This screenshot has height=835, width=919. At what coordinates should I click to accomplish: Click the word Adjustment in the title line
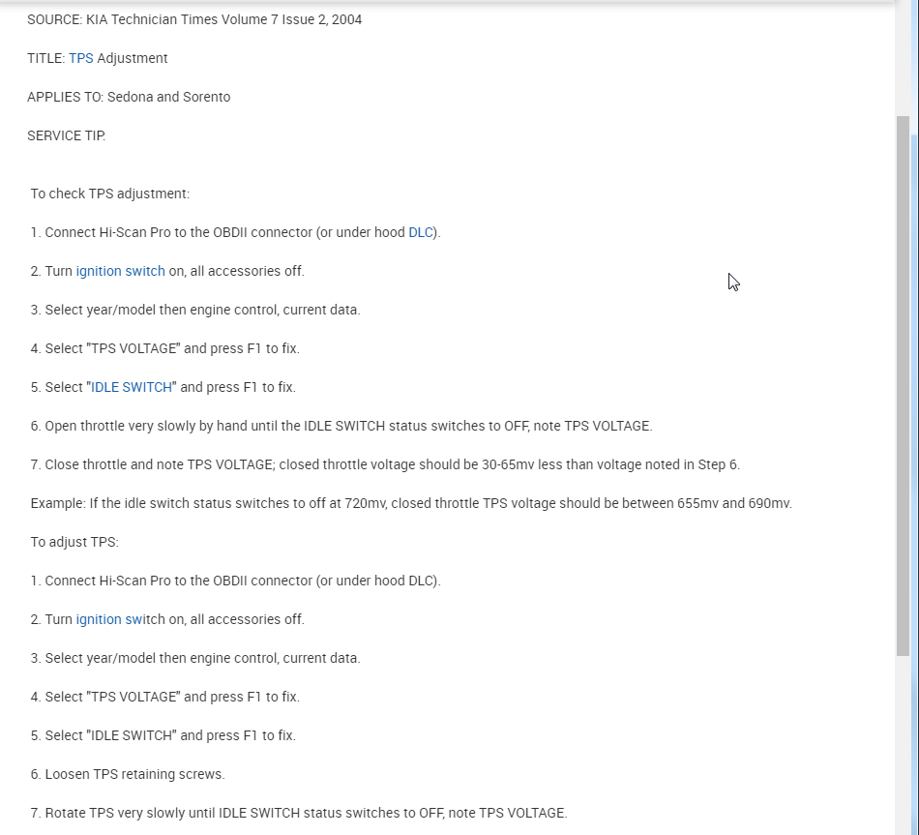coord(133,58)
